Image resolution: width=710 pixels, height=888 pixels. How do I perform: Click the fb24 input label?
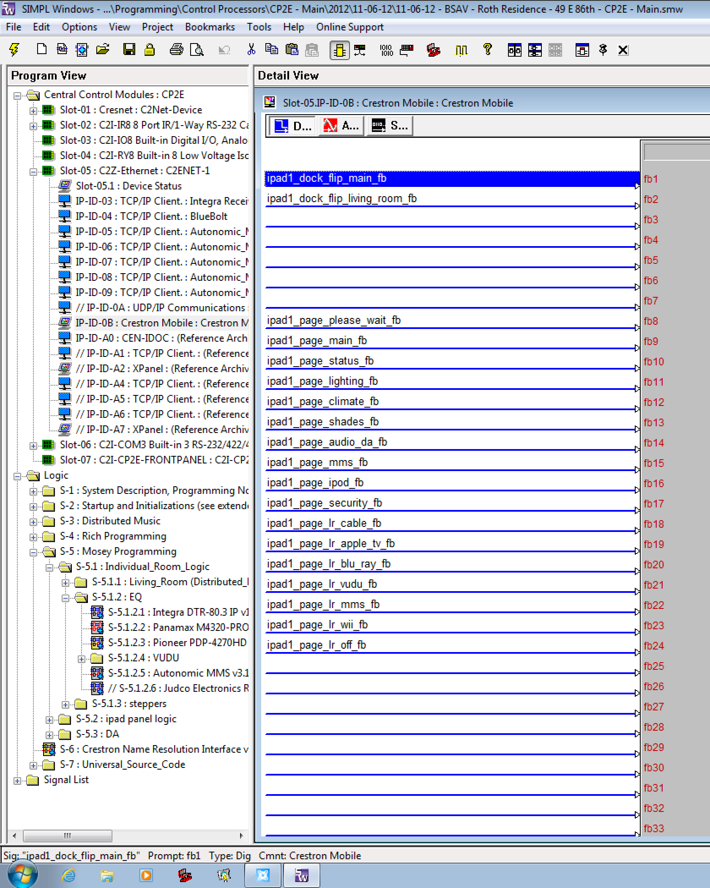point(654,646)
